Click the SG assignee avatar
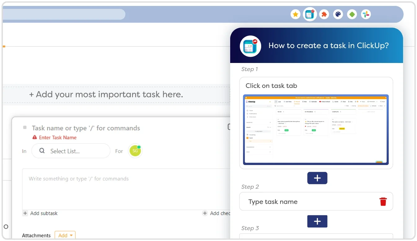 click(135, 151)
